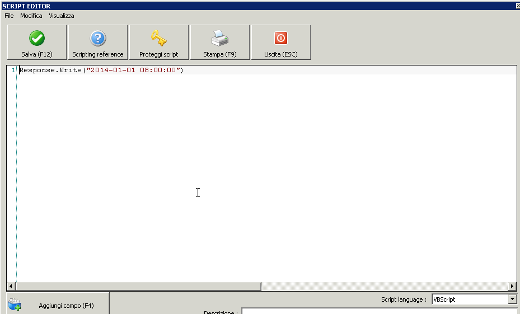This screenshot has height=314, width=520.
Task: Open the File menu
Action: point(9,16)
